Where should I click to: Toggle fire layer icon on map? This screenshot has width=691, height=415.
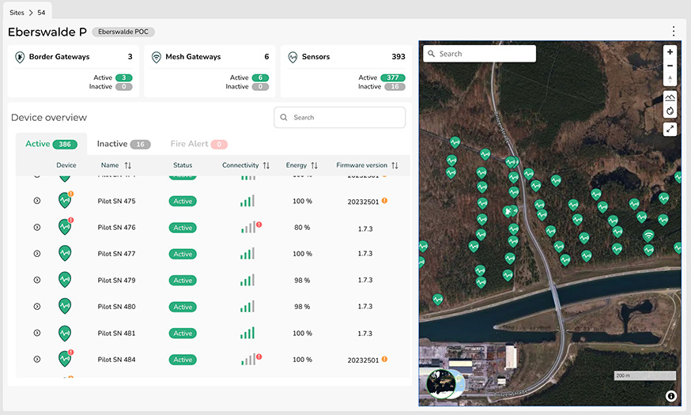tap(670, 111)
